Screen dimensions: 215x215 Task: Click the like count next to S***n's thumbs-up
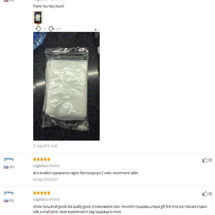(210, 193)
